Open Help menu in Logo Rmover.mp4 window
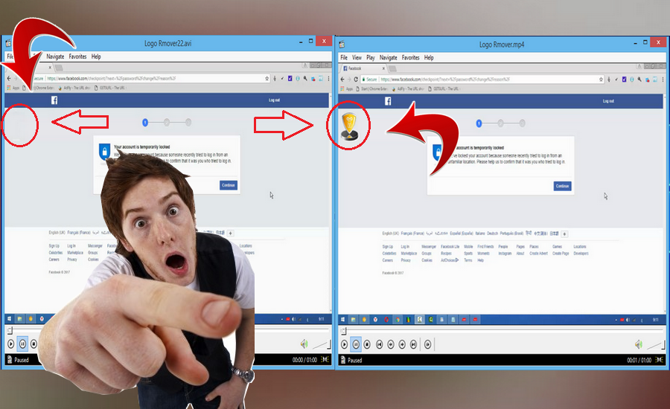 (x=429, y=58)
